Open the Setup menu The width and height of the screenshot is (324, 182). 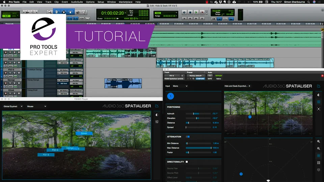(x=101, y=2)
